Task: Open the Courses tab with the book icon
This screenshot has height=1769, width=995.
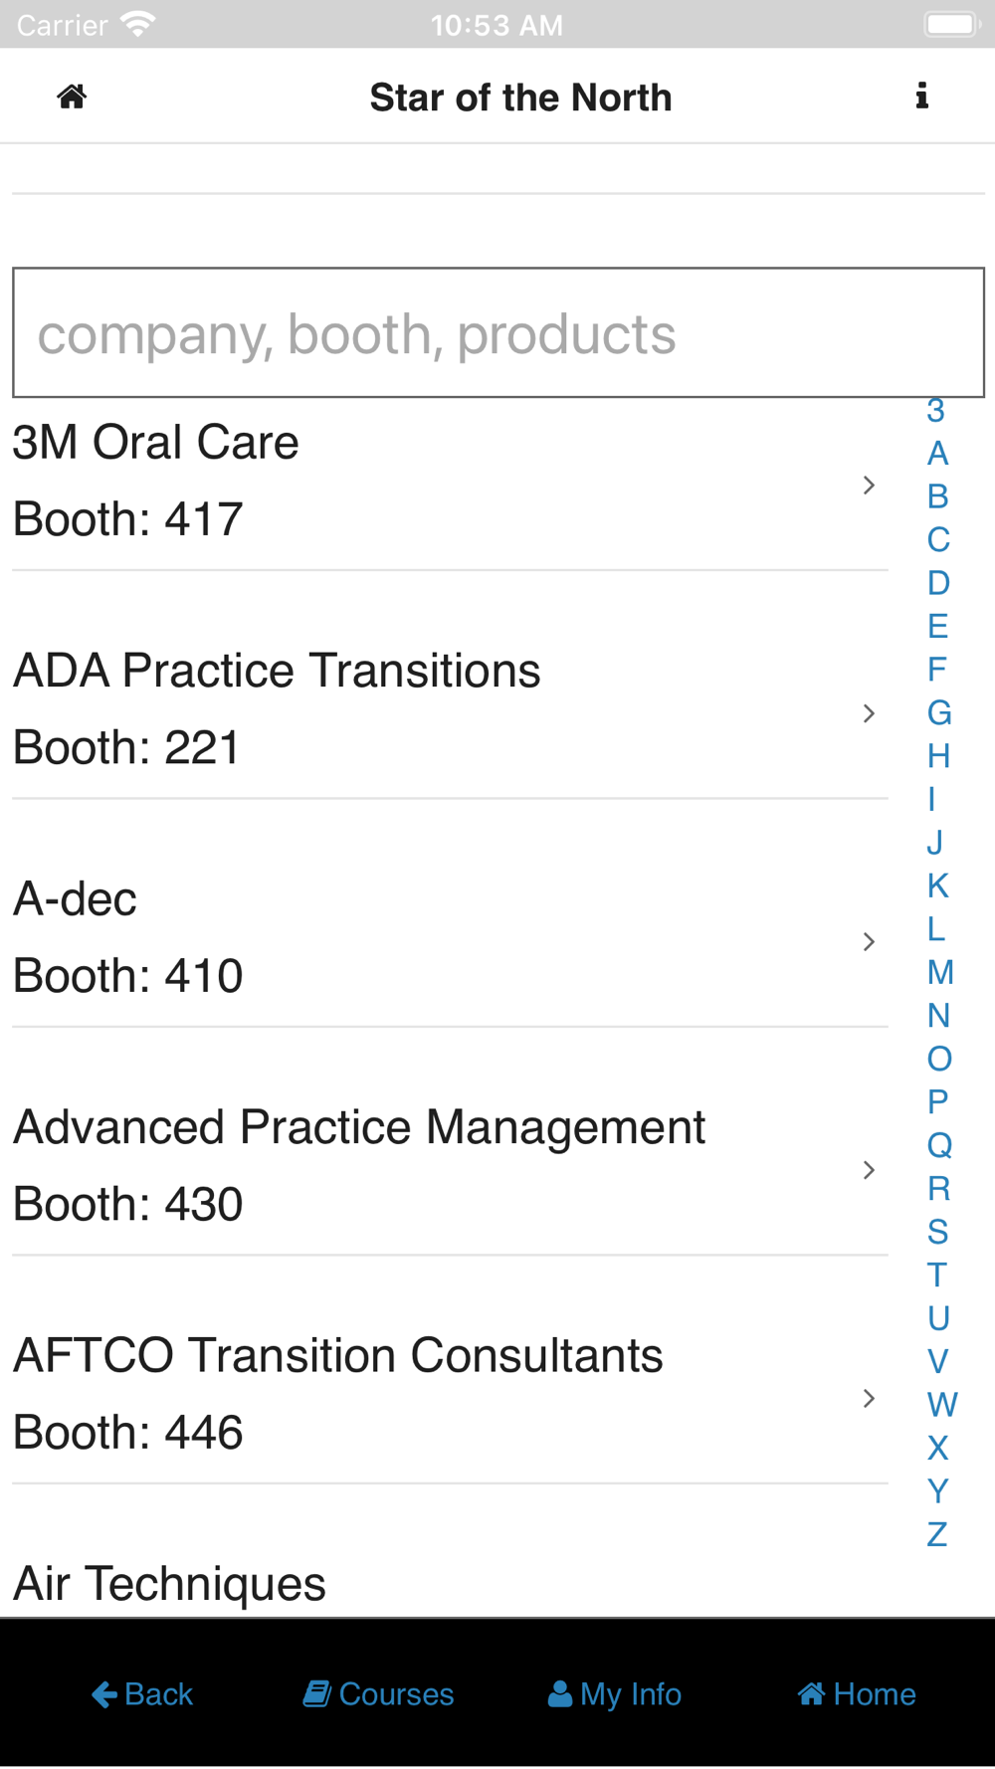Action: pyautogui.click(x=378, y=1693)
